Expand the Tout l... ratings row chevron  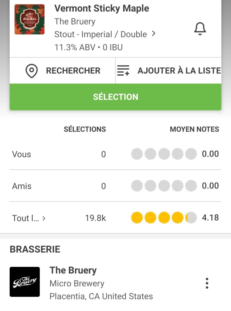[x=44, y=218]
